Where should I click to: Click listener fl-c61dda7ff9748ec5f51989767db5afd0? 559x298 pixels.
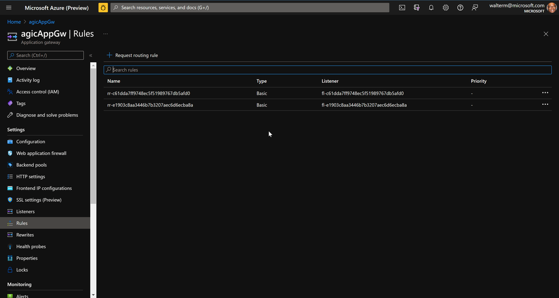(363, 93)
